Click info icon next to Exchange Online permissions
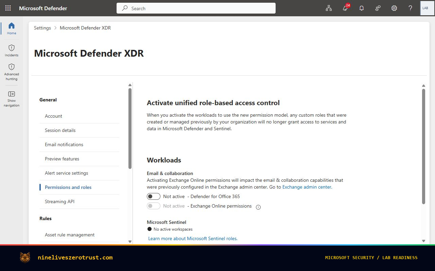The image size is (435, 271). click(258, 207)
